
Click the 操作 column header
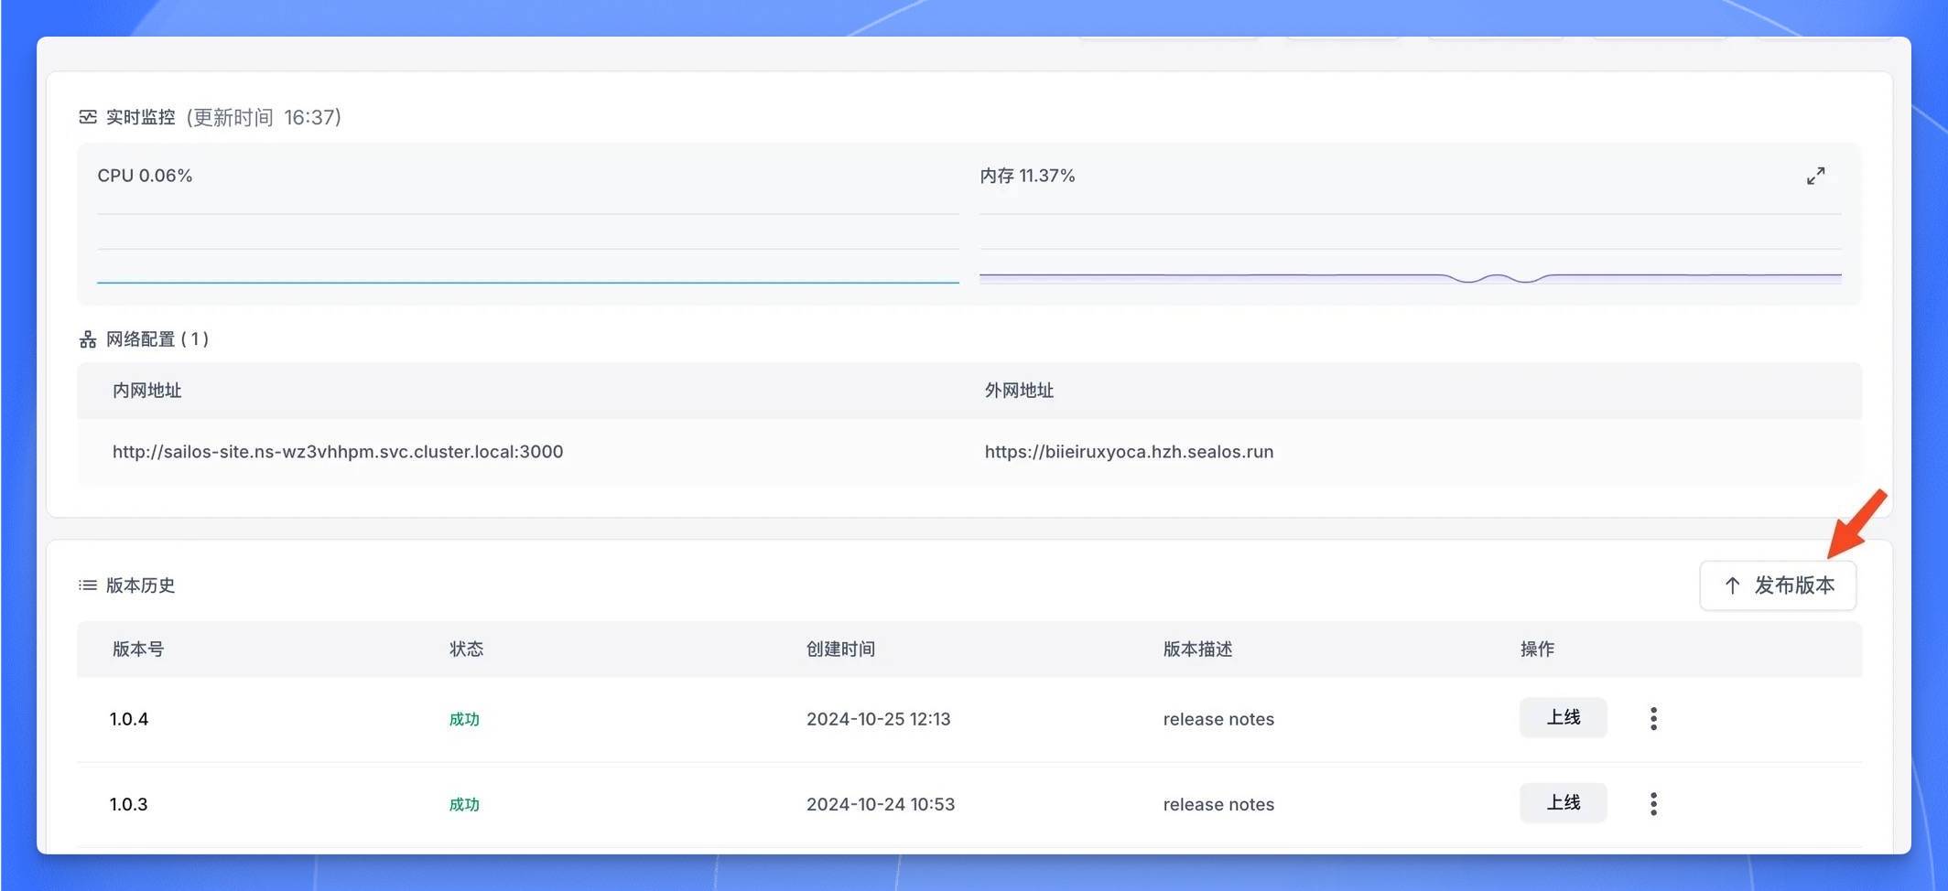[x=1537, y=649]
